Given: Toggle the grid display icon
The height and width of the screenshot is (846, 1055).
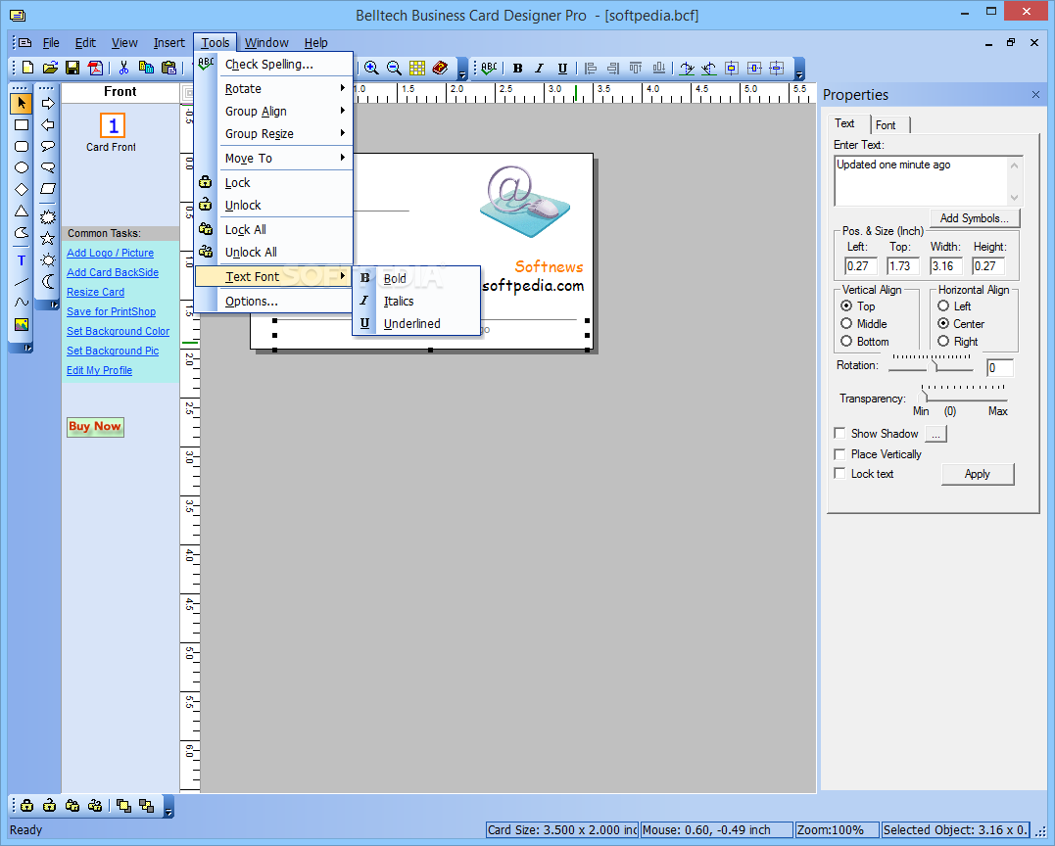Looking at the screenshot, I should pyautogui.click(x=417, y=68).
